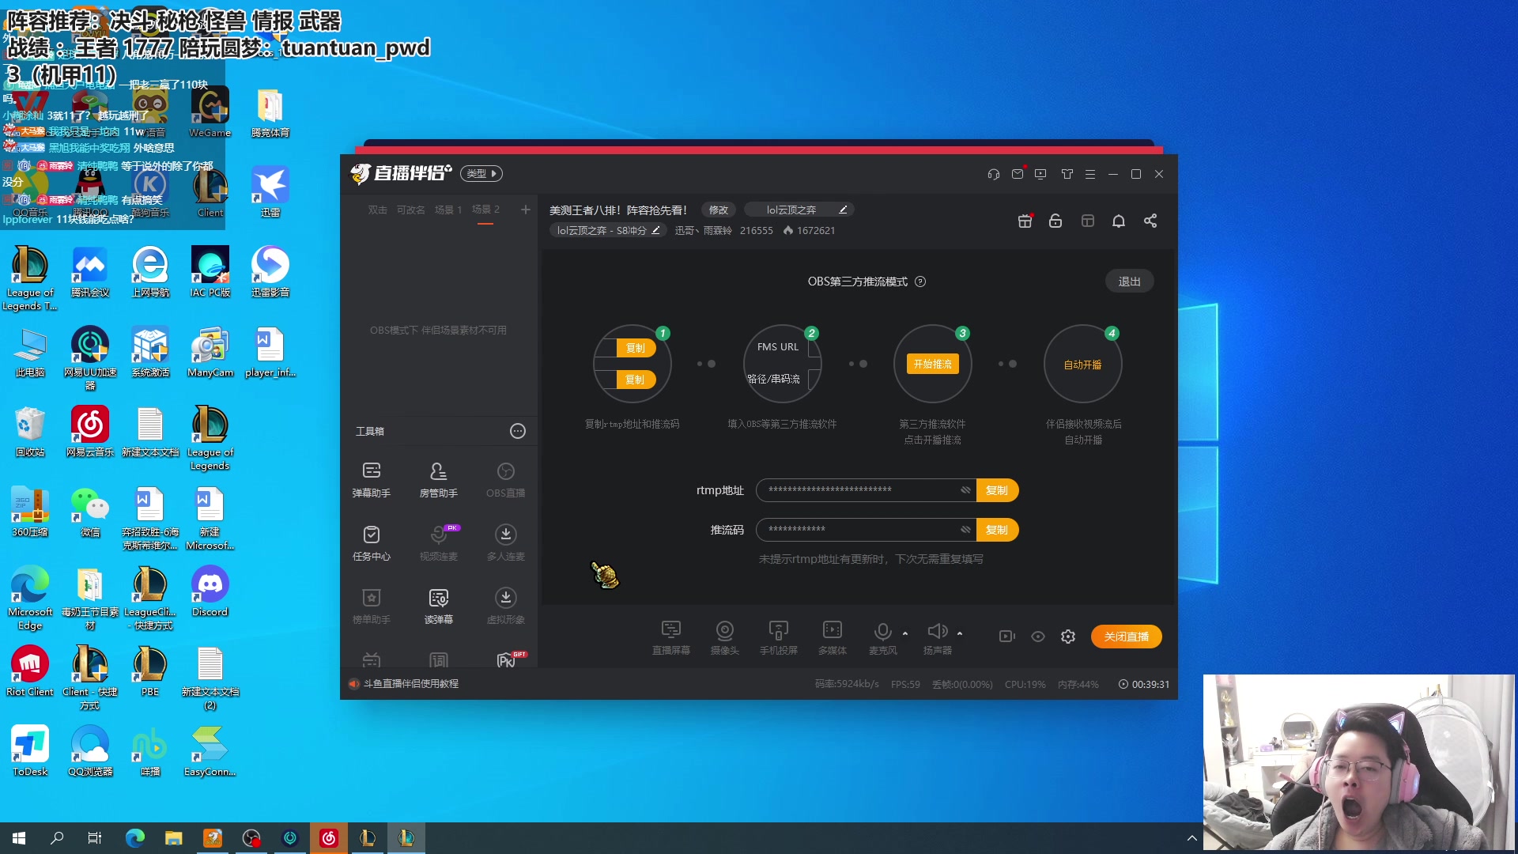Open stream settings gear icon

(x=1068, y=637)
